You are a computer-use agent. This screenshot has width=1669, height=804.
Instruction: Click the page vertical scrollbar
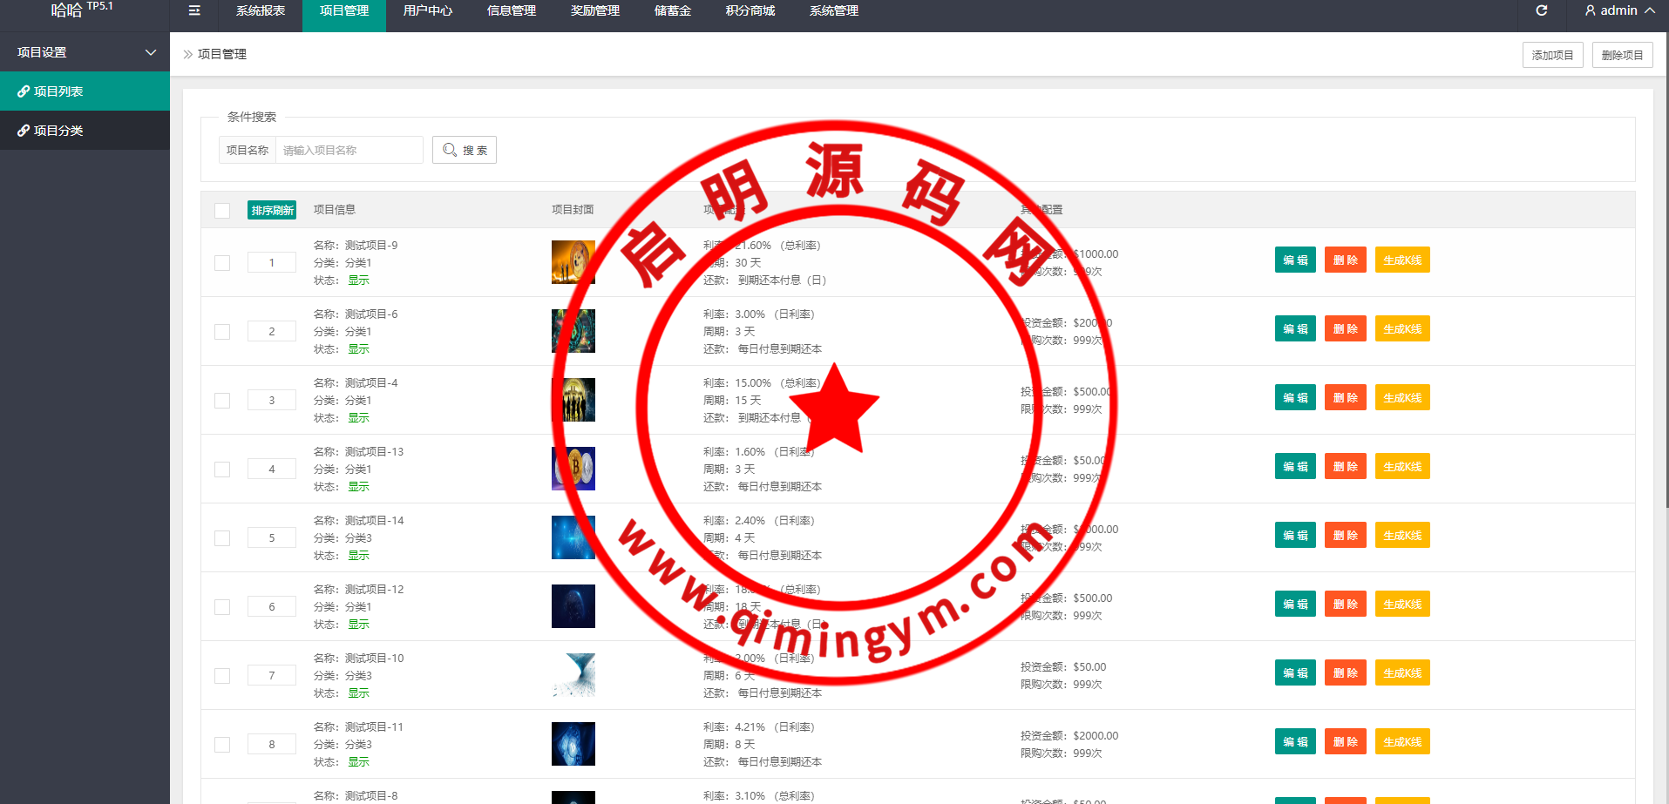1666,261
